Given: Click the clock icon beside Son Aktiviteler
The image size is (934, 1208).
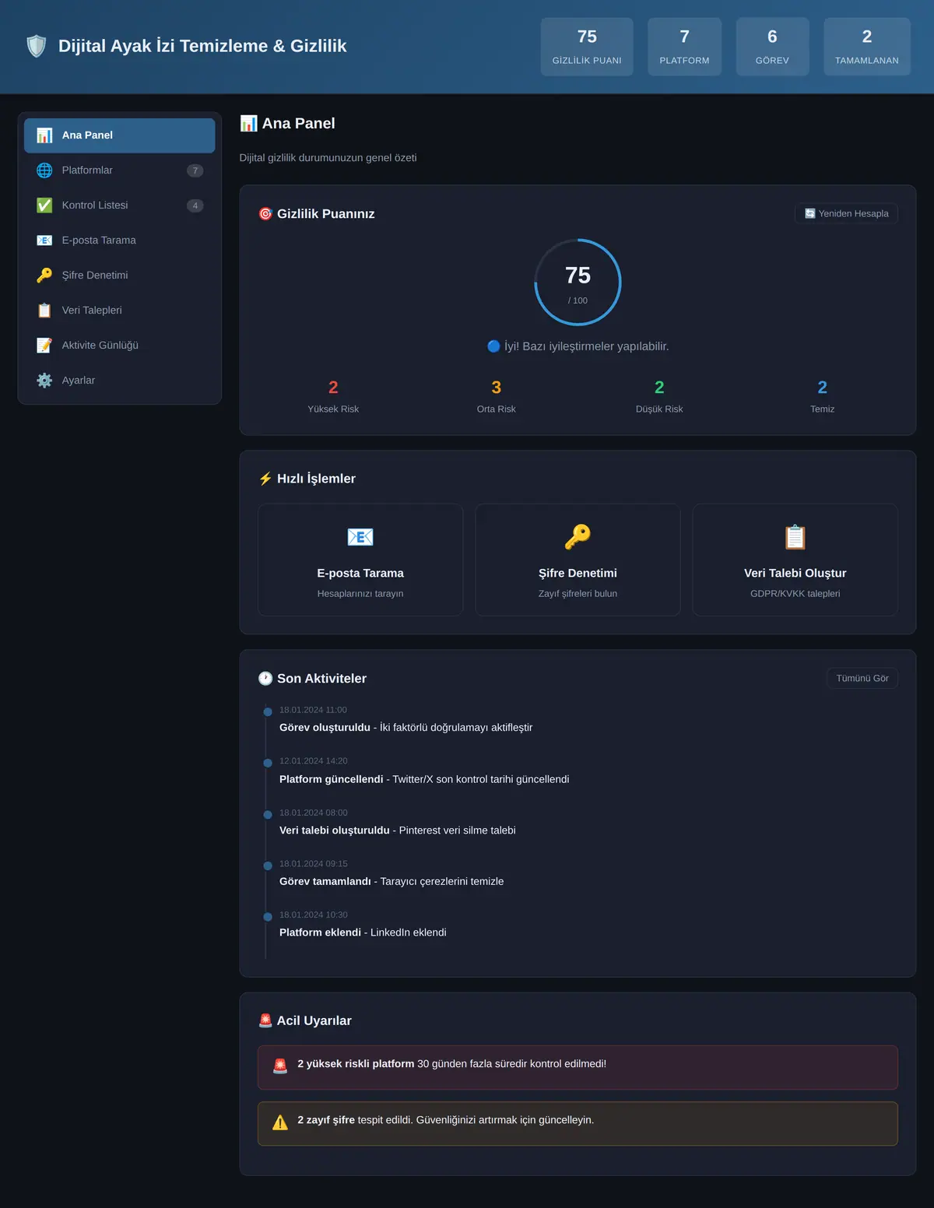Looking at the screenshot, I should (265, 679).
